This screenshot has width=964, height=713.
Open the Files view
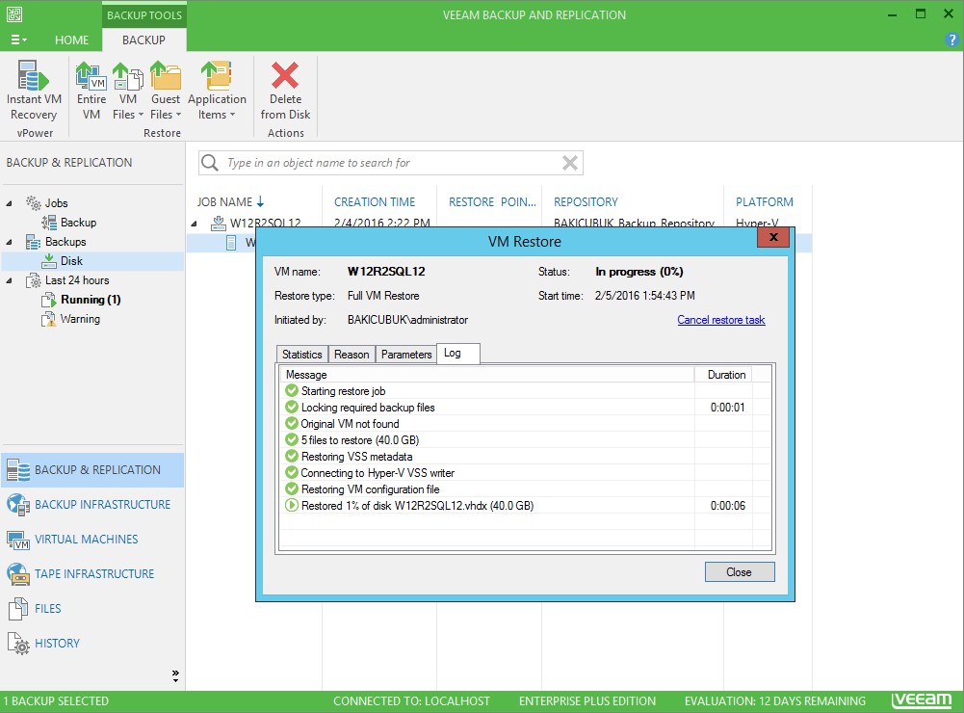[92, 608]
